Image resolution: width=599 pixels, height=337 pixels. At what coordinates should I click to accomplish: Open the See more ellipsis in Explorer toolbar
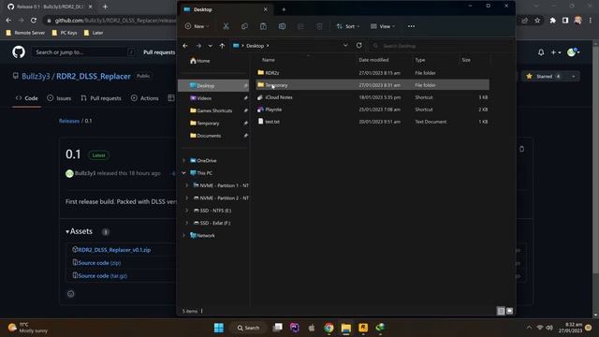coord(411,26)
